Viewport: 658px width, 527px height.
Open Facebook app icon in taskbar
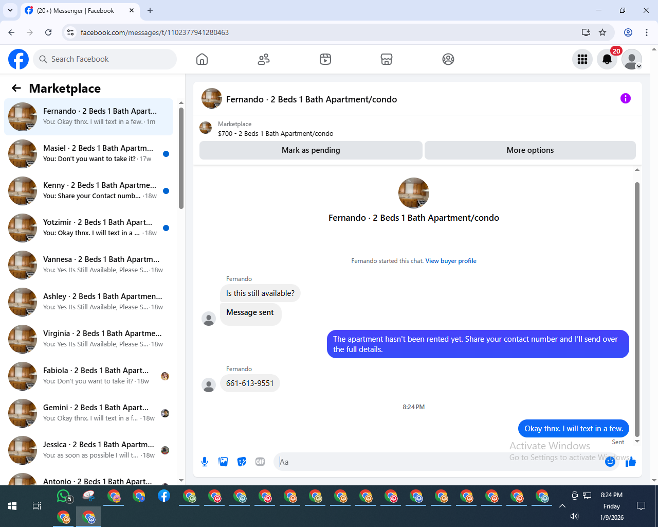click(x=164, y=496)
